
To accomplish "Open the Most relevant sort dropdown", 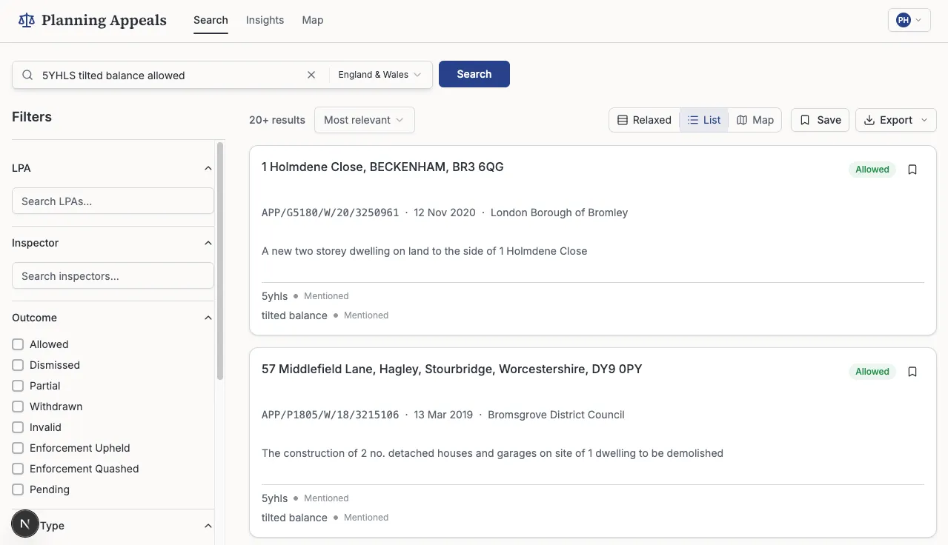I will [364, 119].
